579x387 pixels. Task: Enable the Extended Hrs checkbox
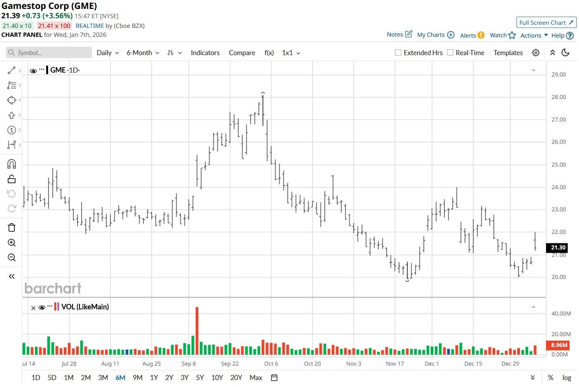tap(398, 52)
